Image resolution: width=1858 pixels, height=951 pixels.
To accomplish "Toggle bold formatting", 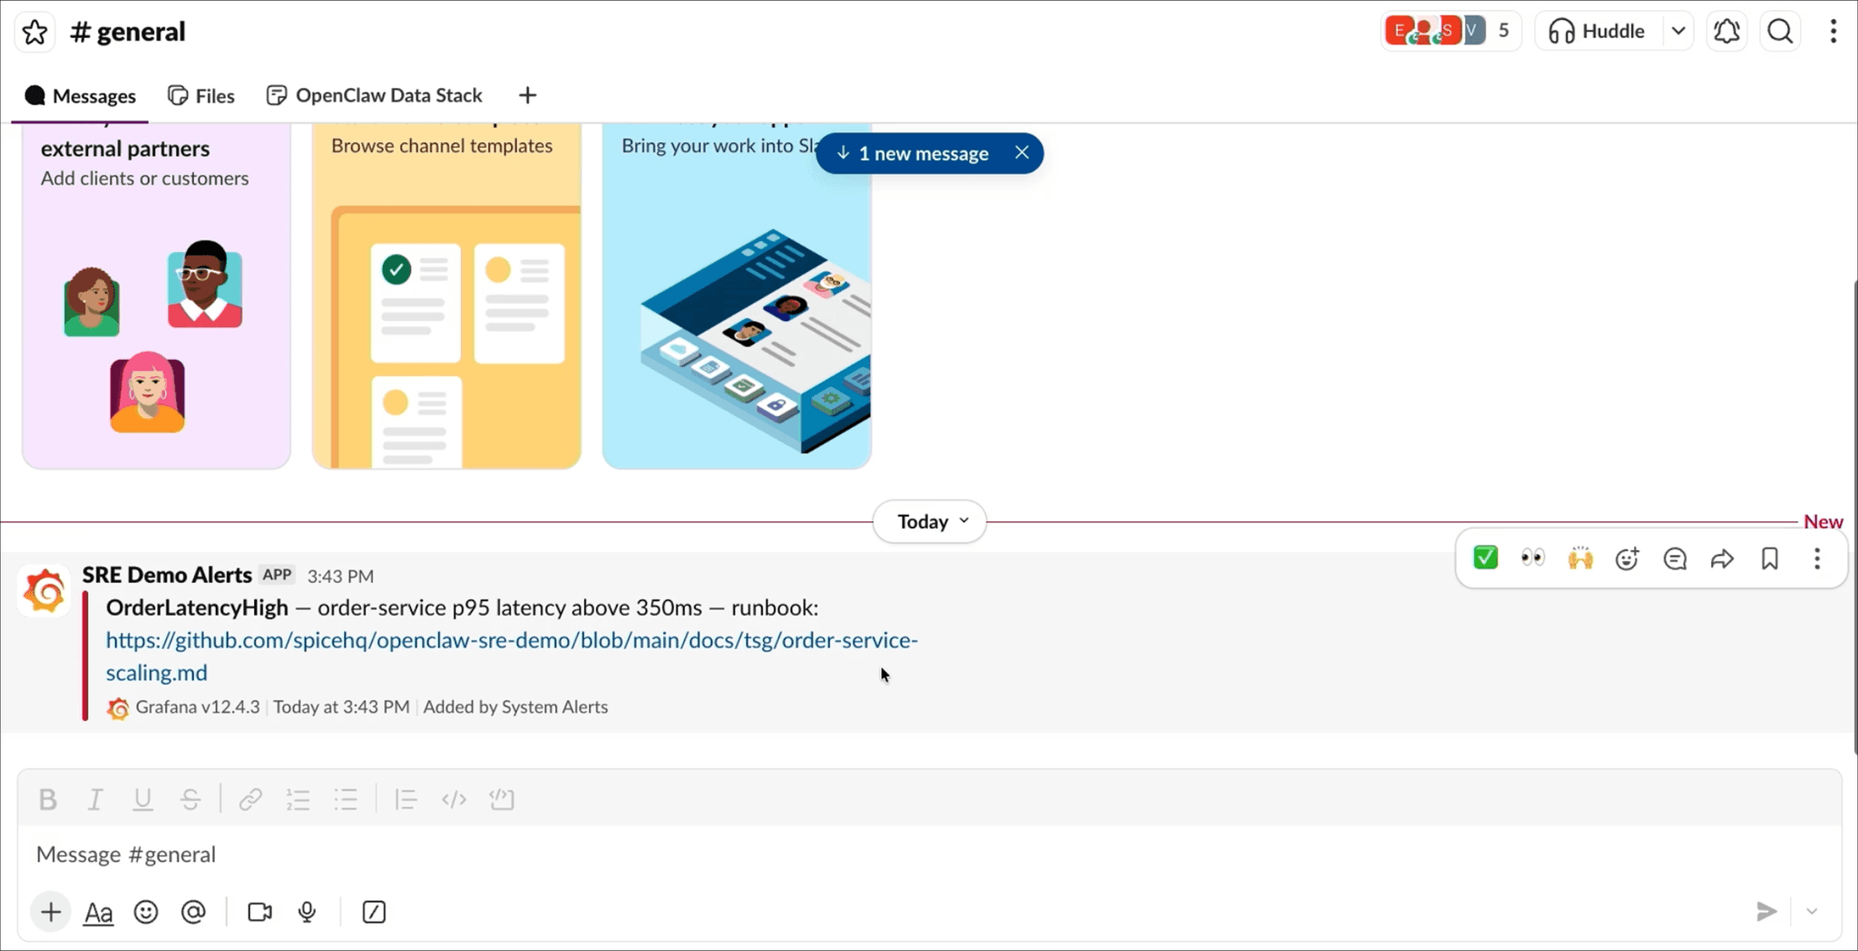I will pyautogui.click(x=48, y=800).
